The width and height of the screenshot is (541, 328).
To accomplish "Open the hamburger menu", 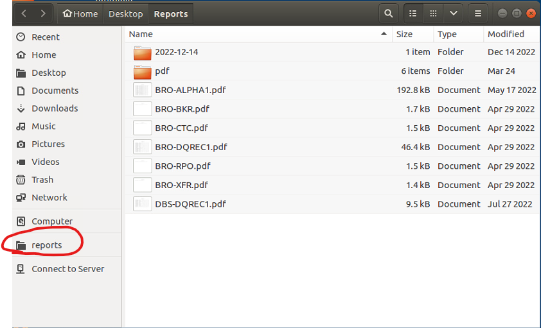I will 478,13.
